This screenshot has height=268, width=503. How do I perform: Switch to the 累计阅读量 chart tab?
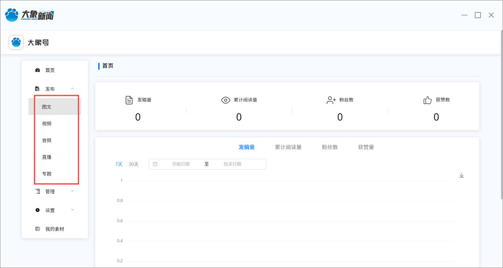pyautogui.click(x=288, y=147)
